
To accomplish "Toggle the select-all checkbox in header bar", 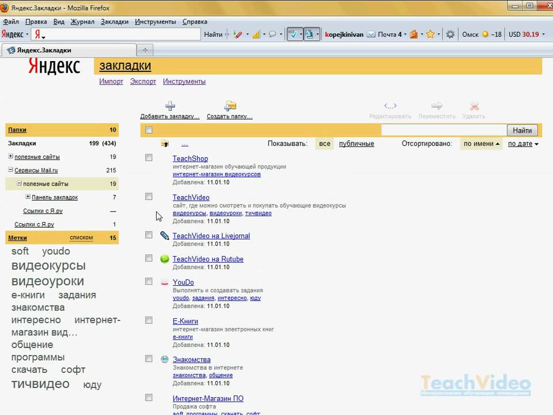I will [x=149, y=130].
